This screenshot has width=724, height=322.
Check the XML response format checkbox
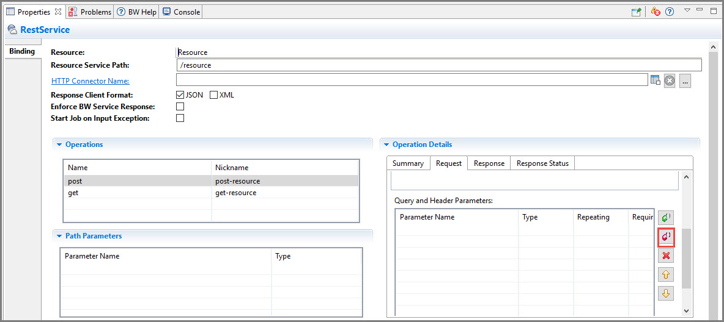click(214, 95)
